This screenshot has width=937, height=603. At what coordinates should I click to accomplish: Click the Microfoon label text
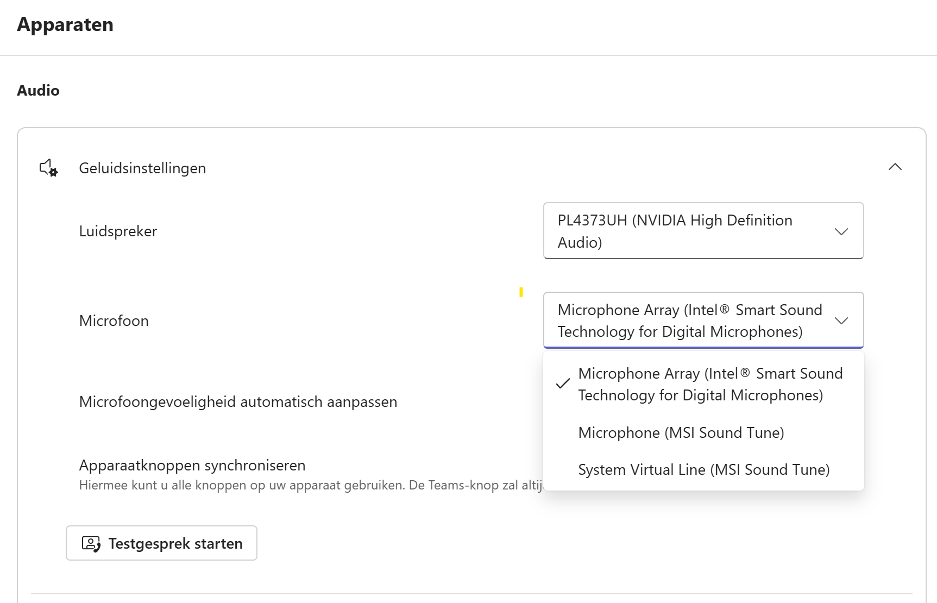click(114, 321)
